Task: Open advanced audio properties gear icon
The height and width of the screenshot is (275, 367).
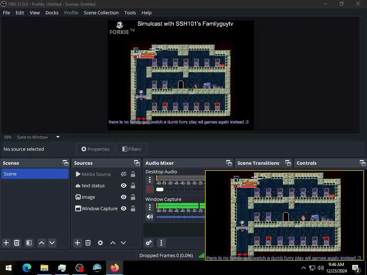Action: pos(149,243)
